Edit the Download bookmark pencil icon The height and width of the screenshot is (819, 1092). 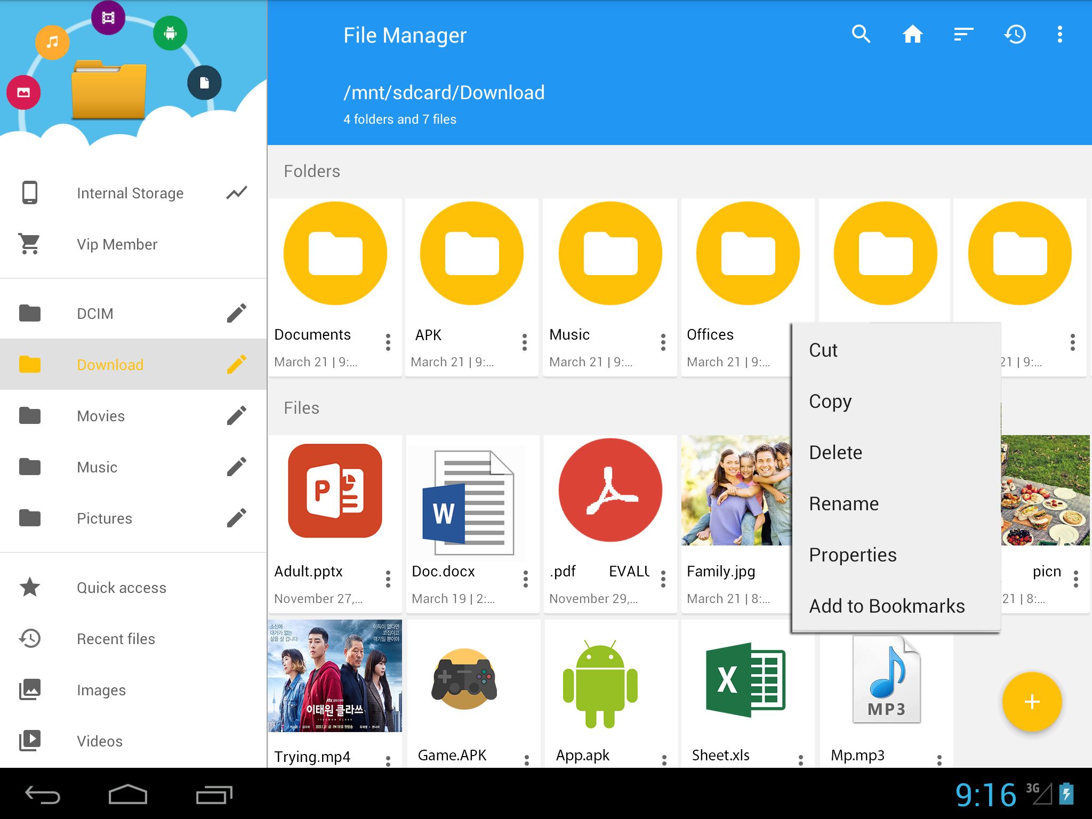[237, 364]
